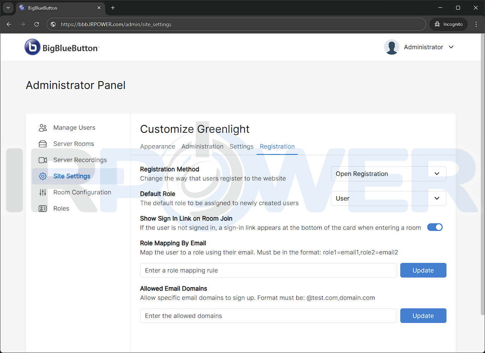Toggle Show Sign In Link on Room Join
Screen dimensions: 485x353
tap(435, 227)
